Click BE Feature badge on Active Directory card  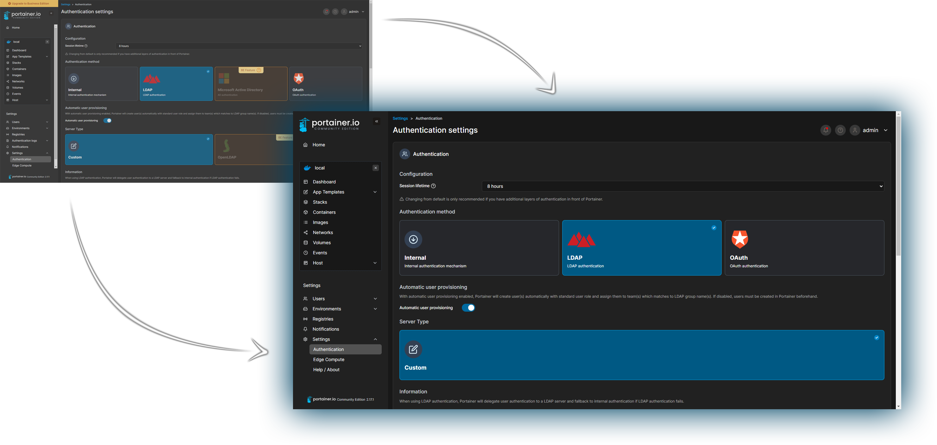[x=251, y=70]
